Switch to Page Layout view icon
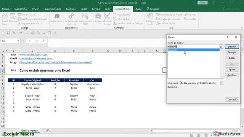Image resolution: width=244 pixels, height=137 pixels. [x=199, y=135]
